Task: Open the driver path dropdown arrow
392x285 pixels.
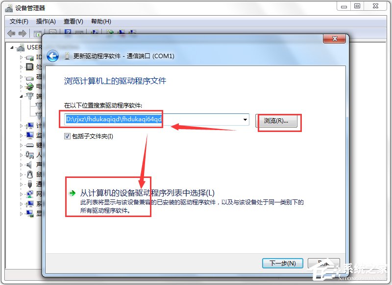Action: point(245,120)
